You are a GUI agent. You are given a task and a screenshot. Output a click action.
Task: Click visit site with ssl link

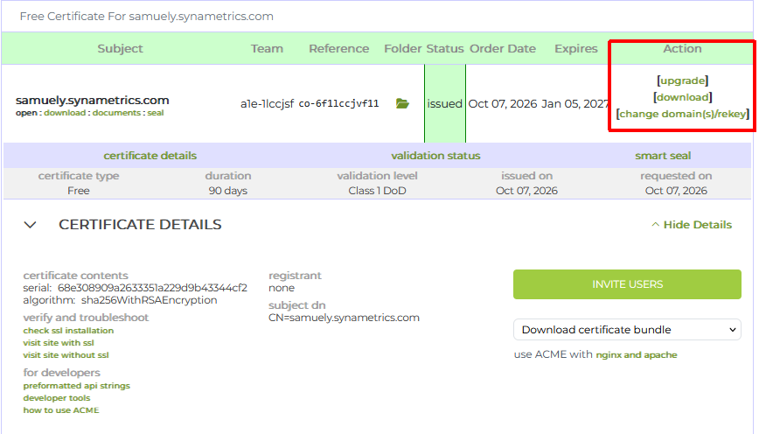click(59, 343)
